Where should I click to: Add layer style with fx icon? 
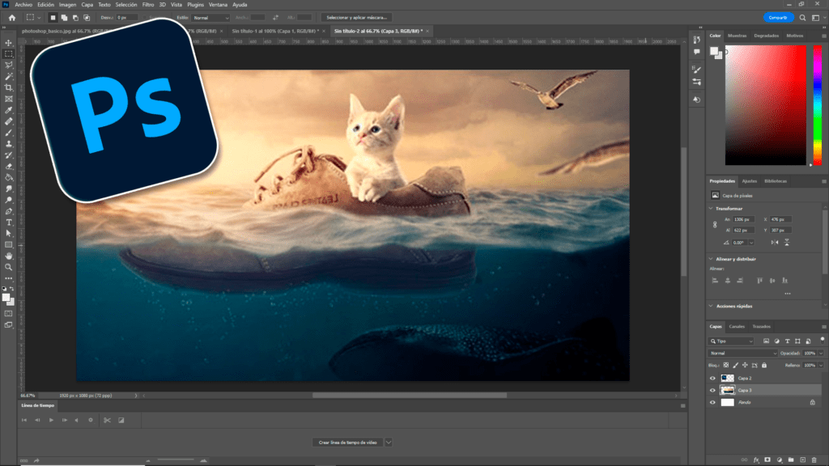(x=756, y=460)
